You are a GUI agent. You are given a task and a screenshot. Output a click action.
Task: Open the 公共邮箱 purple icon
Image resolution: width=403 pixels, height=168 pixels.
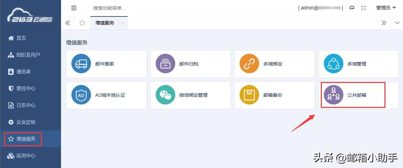[x=334, y=95]
